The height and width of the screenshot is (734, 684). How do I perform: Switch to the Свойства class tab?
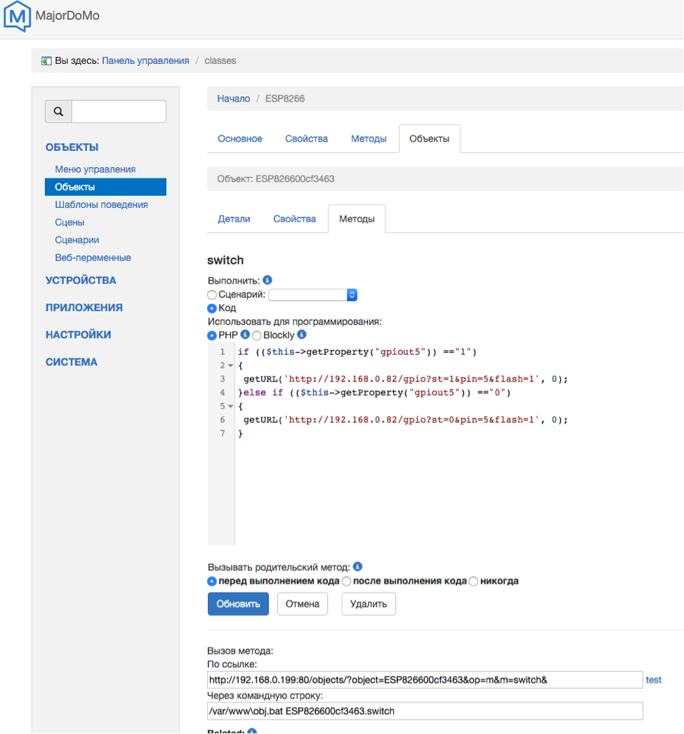coord(306,139)
